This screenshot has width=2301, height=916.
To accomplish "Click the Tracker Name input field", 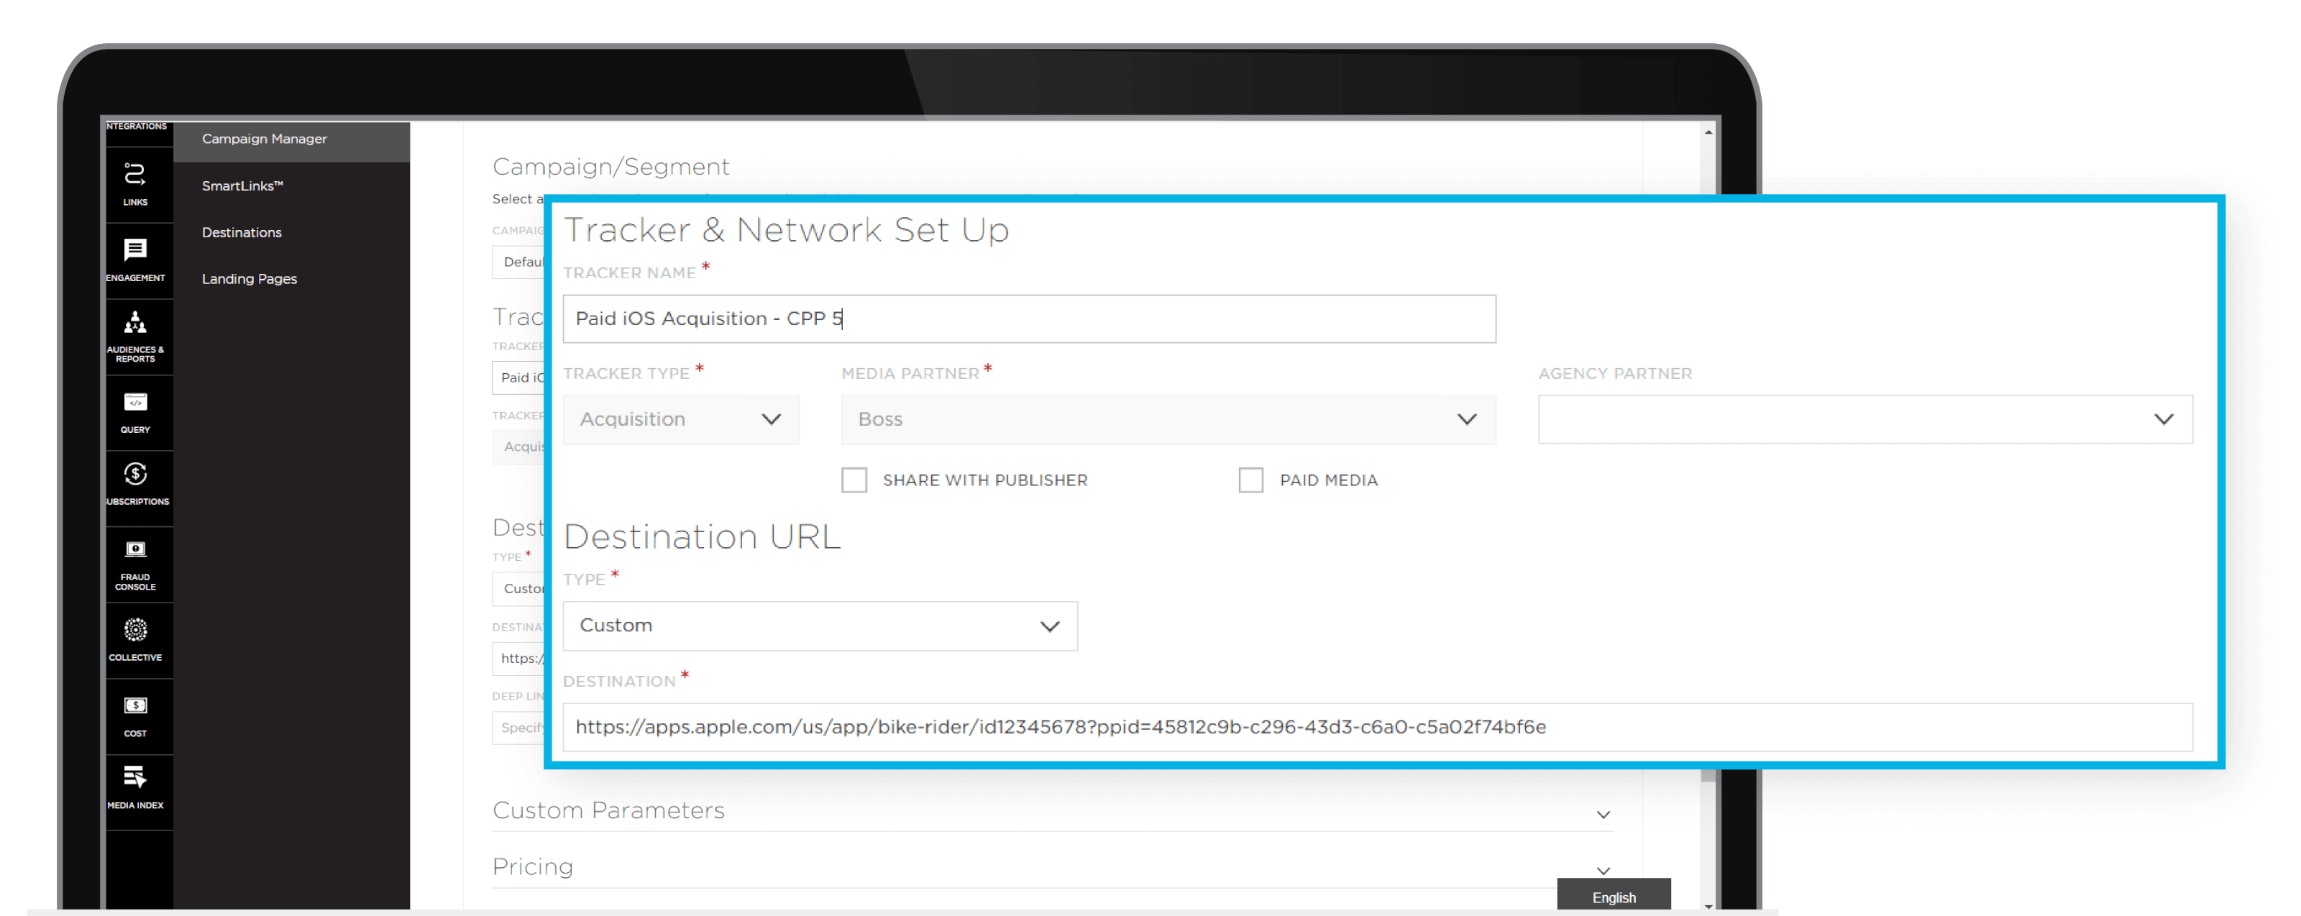I will 1029,319.
